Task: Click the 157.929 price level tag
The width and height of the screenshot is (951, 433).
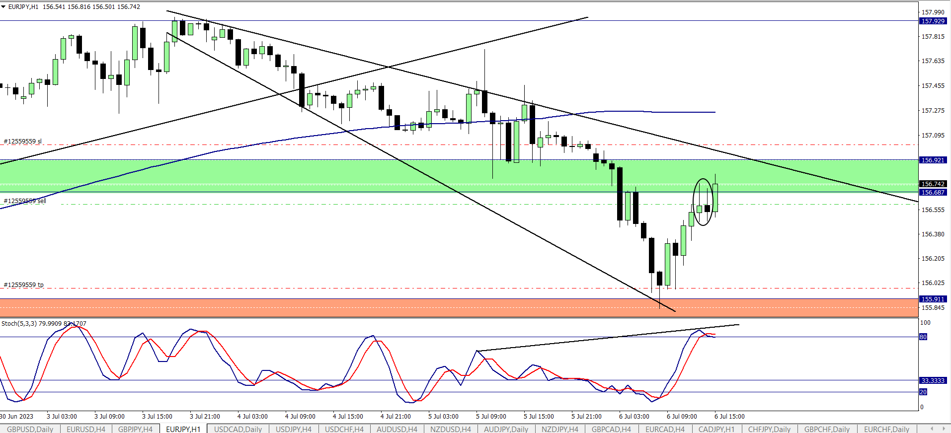Action: pyautogui.click(x=933, y=21)
